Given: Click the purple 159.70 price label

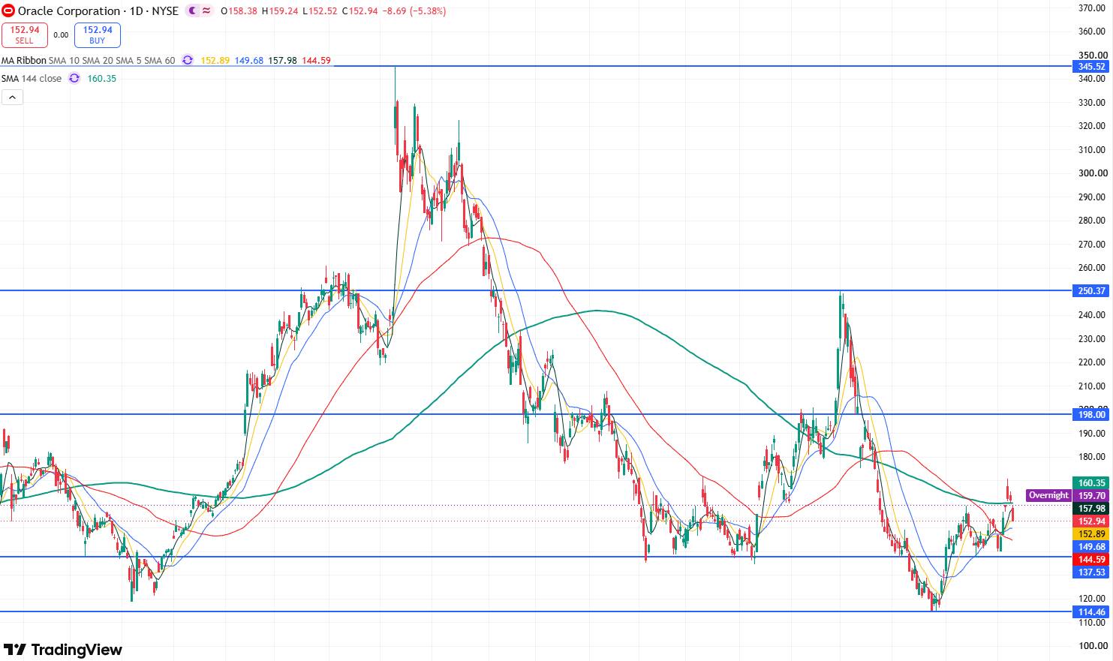Looking at the screenshot, I should [1091, 496].
